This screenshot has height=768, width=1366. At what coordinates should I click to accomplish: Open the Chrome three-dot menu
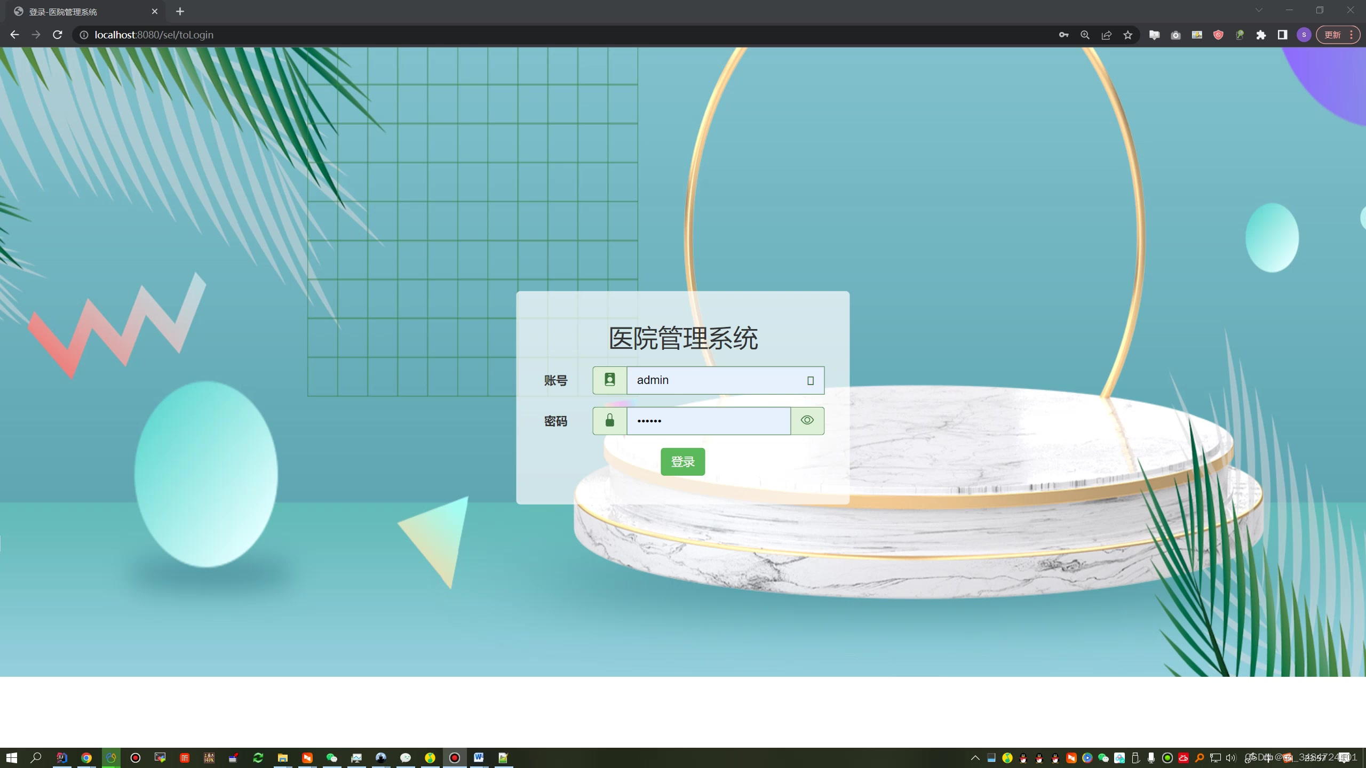tap(1351, 35)
